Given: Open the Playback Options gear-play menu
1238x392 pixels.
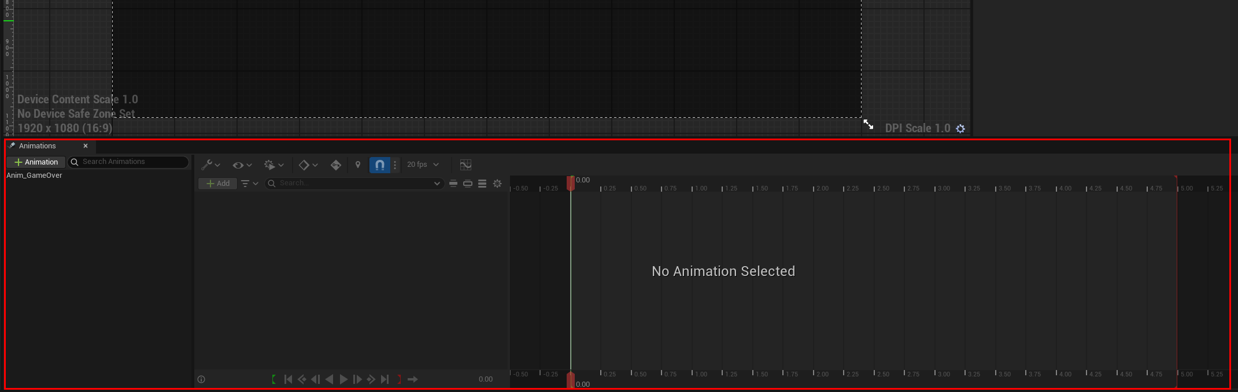Looking at the screenshot, I should pos(274,165).
